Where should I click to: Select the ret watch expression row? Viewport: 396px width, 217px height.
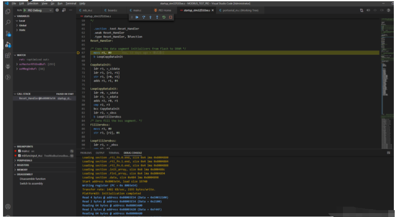pyautogui.click(x=44, y=60)
